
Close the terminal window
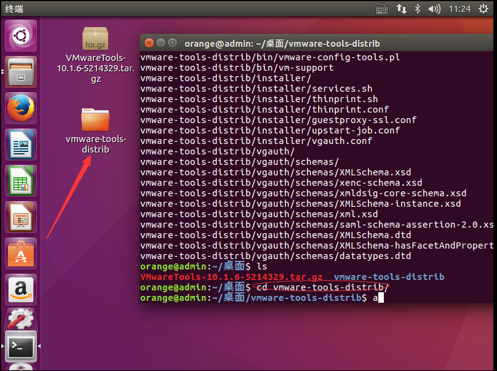pos(149,42)
